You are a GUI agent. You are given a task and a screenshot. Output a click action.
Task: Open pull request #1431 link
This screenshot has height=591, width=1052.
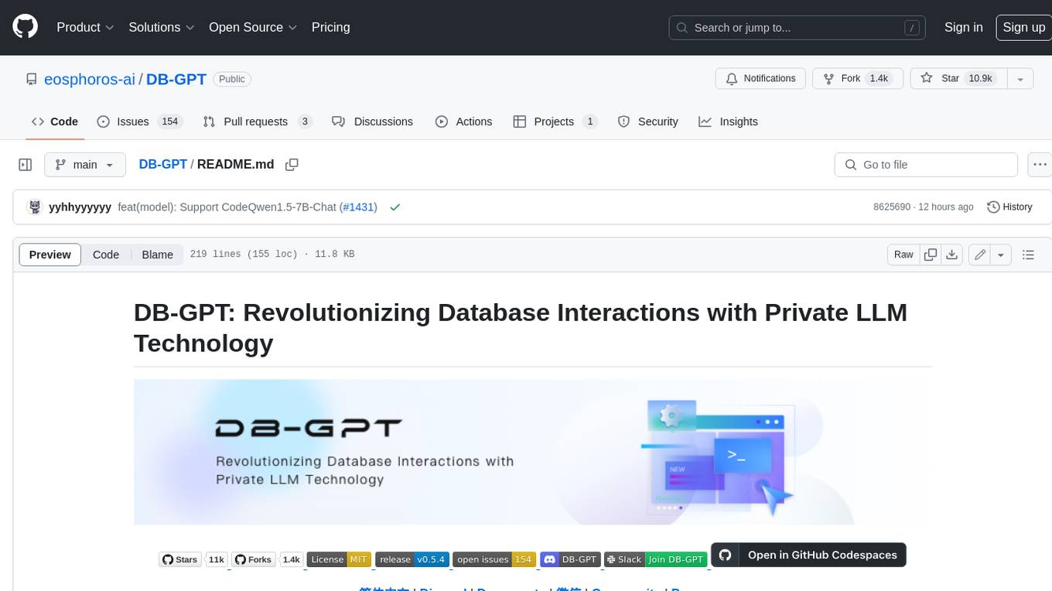tap(359, 207)
